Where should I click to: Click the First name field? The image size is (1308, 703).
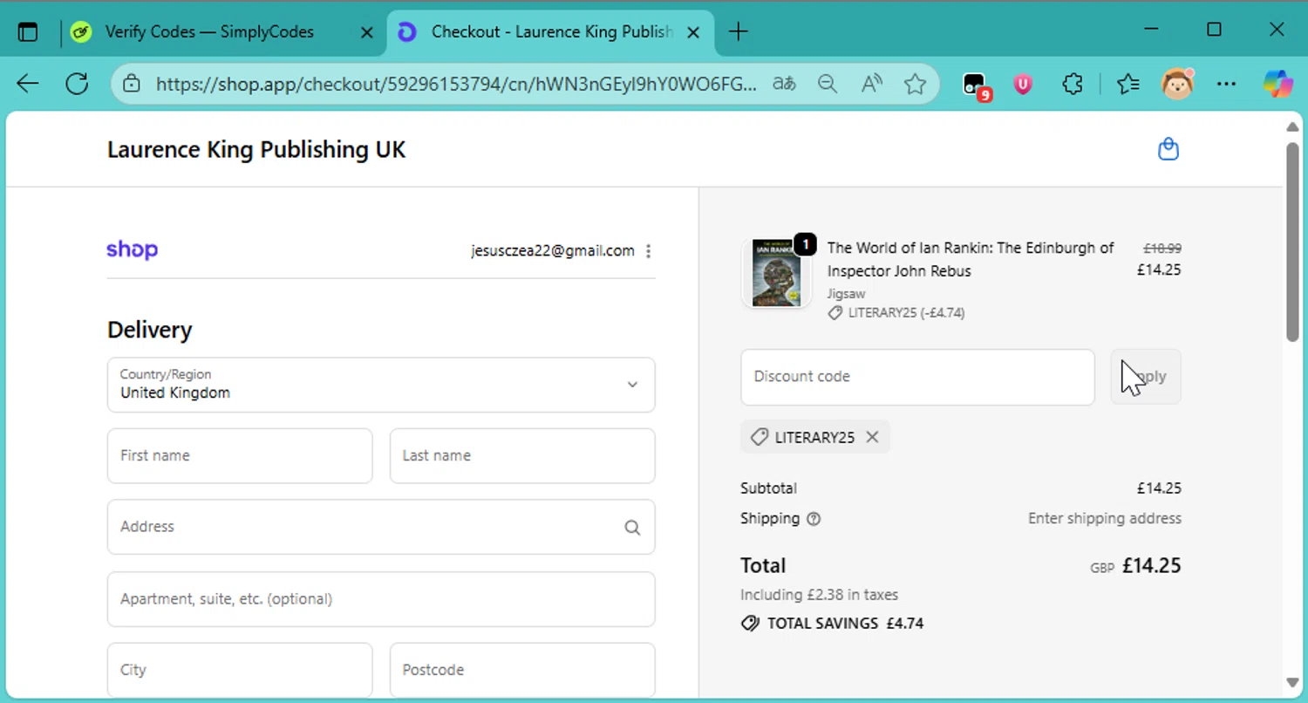[240, 455]
